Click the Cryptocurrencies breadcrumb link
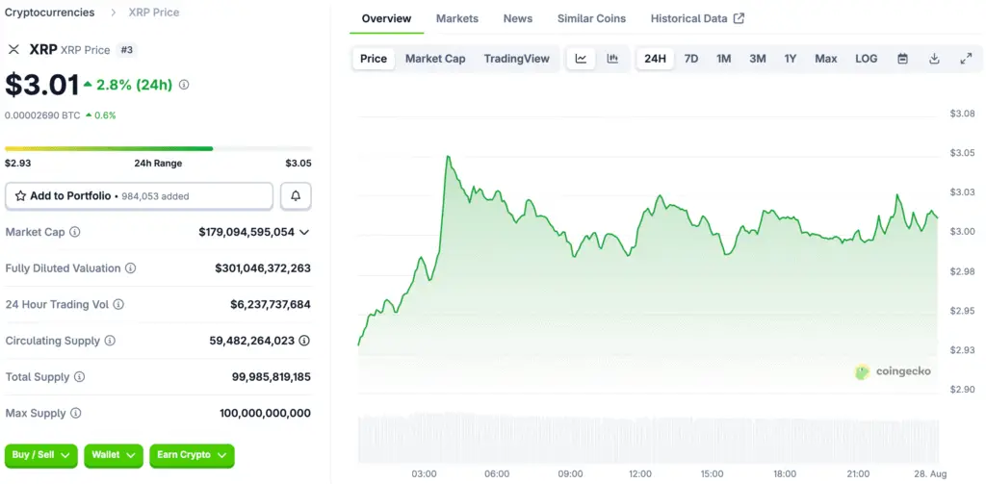This screenshot has width=986, height=484. (50, 12)
